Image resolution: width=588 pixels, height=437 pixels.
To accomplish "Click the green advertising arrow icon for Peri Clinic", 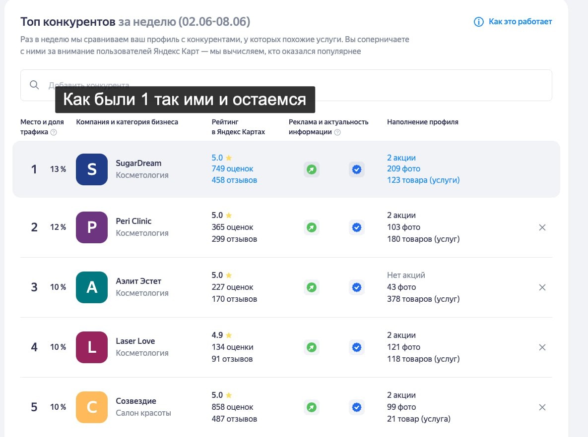I will [311, 227].
